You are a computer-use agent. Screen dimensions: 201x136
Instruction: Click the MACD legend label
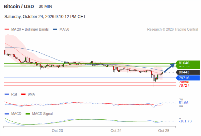(16, 114)
